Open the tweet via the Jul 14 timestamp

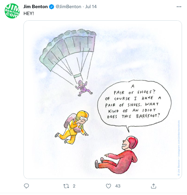pos(91,7)
